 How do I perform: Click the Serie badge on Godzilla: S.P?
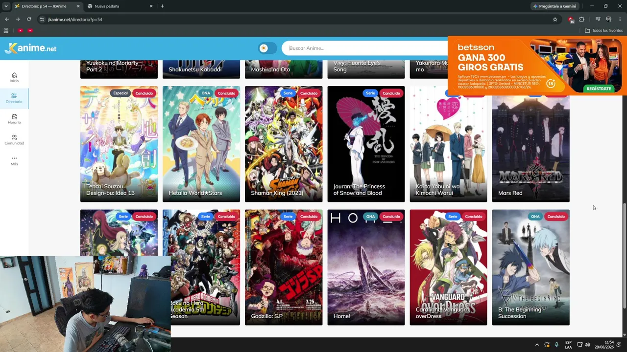click(x=288, y=217)
